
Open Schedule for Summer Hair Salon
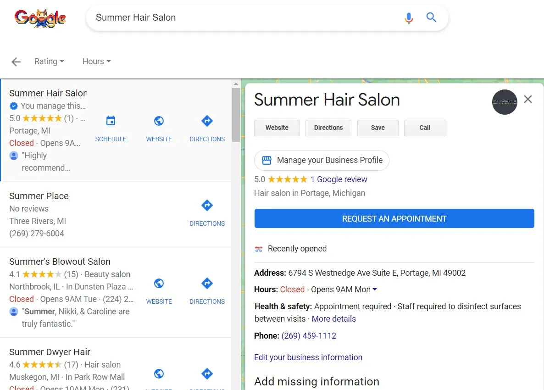(111, 129)
